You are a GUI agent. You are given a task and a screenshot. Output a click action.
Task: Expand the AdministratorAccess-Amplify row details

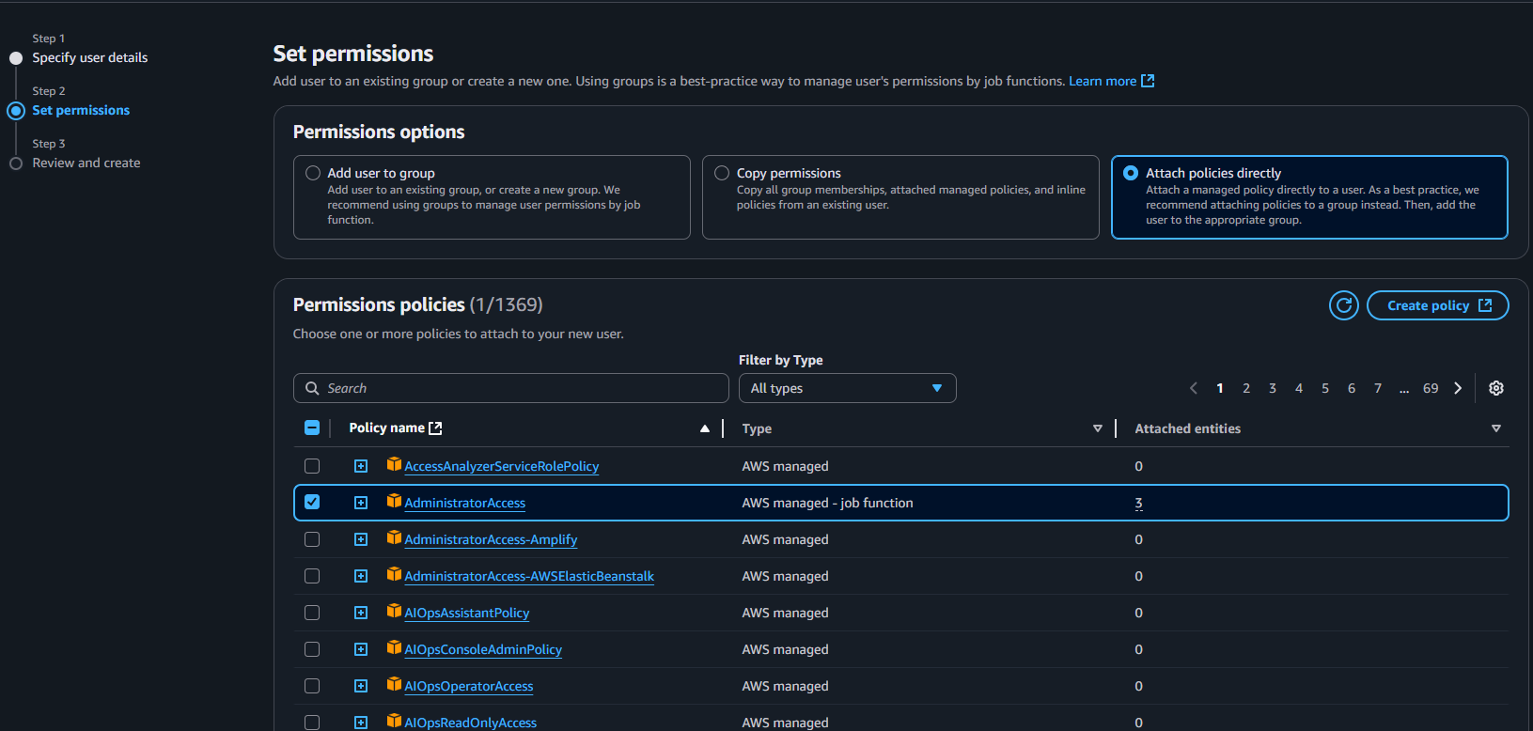(361, 539)
